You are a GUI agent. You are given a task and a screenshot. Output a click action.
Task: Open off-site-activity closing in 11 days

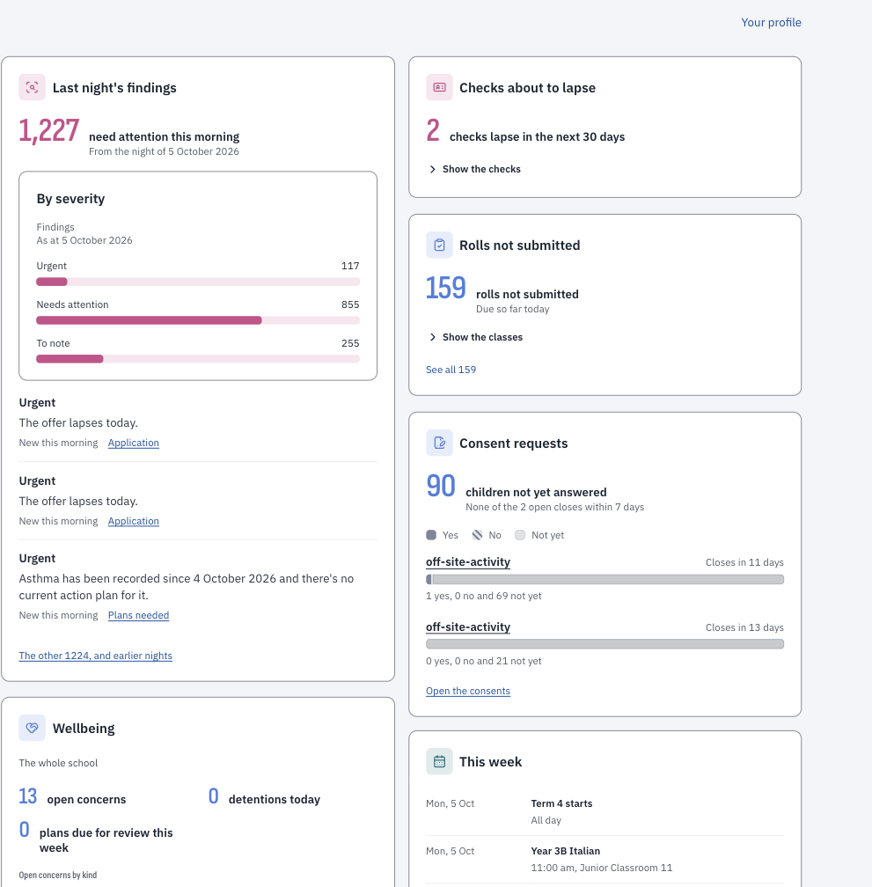click(x=467, y=561)
